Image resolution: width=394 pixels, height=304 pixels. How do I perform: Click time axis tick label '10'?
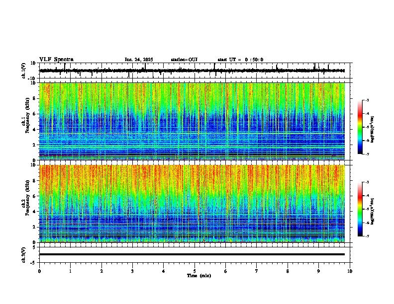tap(350, 271)
